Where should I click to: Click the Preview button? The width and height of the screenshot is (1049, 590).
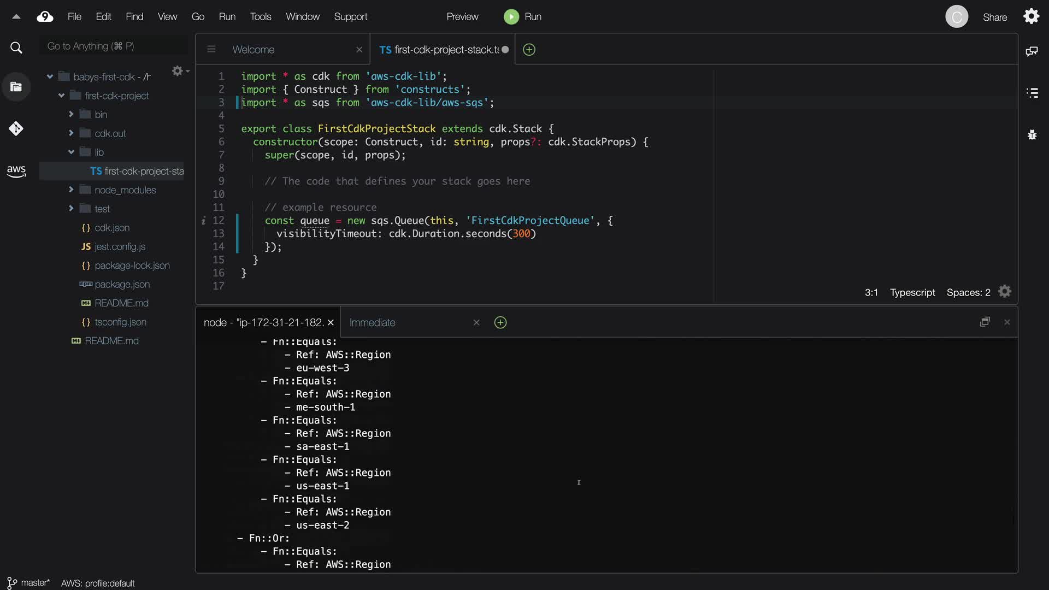tap(462, 17)
